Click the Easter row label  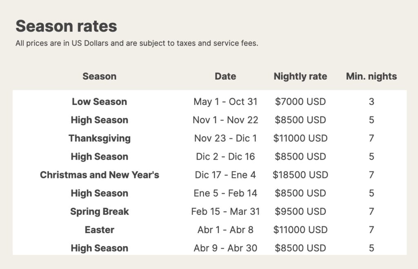pyautogui.click(x=99, y=230)
